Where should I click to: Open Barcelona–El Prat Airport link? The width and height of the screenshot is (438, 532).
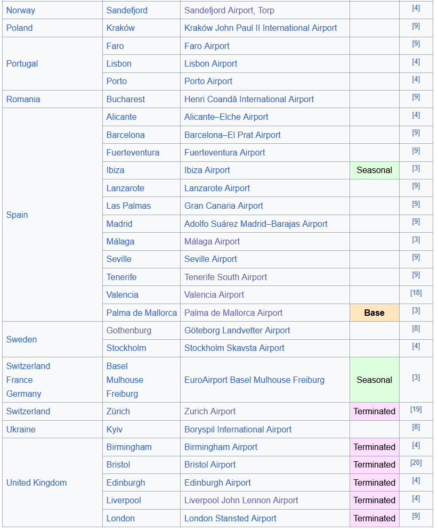(232, 135)
